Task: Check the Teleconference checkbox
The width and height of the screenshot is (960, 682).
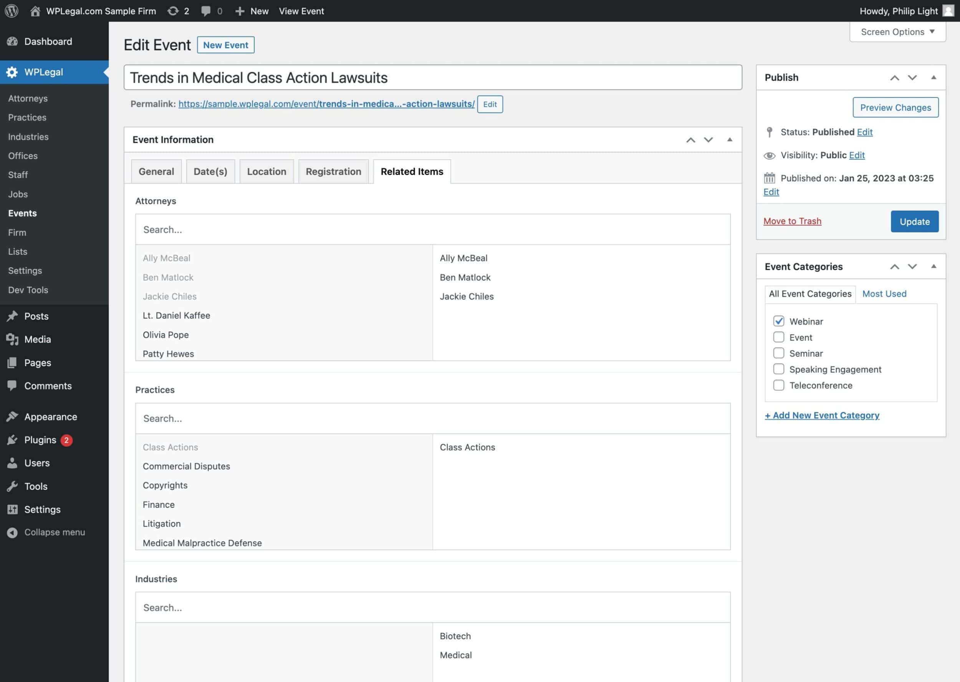Action: click(x=778, y=385)
